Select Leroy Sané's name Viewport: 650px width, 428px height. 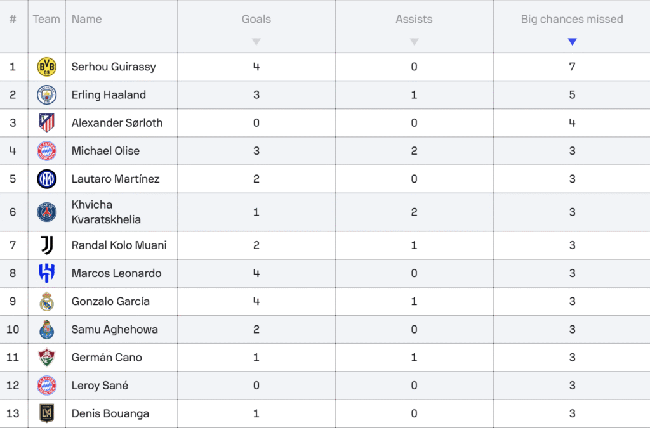click(100, 386)
